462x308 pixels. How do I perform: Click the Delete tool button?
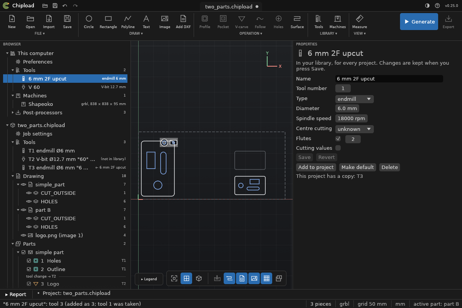tap(390, 167)
